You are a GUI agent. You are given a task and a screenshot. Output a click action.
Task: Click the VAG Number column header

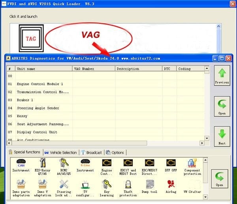click(x=94, y=69)
